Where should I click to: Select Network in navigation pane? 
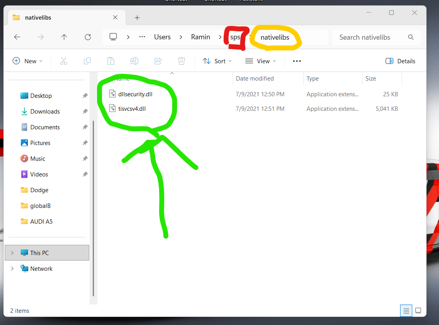click(x=41, y=268)
